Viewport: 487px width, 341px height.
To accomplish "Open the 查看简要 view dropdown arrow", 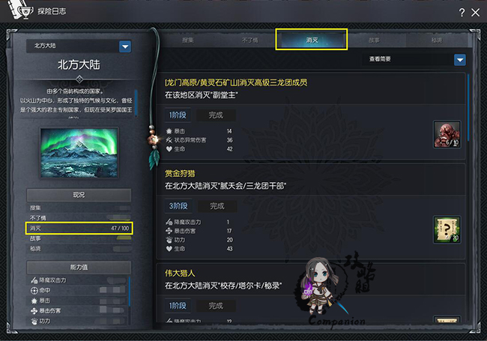I will 460,60.
